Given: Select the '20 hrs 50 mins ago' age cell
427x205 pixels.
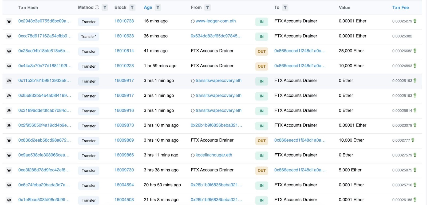Looking at the screenshot, I should pos(162,185).
